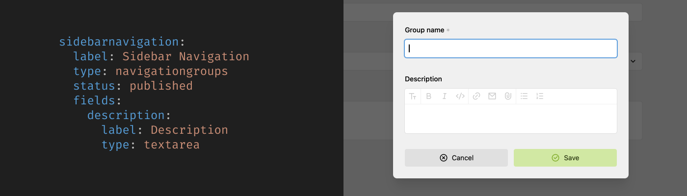Start a bullet list
This screenshot has height=196, width=687.
pos(524,97)
